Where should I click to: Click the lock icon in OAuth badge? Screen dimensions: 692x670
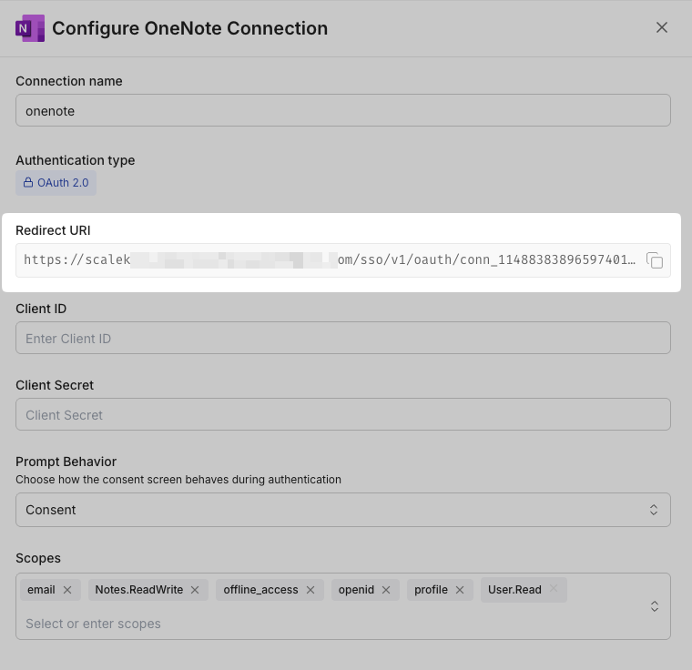click(x=28, y=183)
